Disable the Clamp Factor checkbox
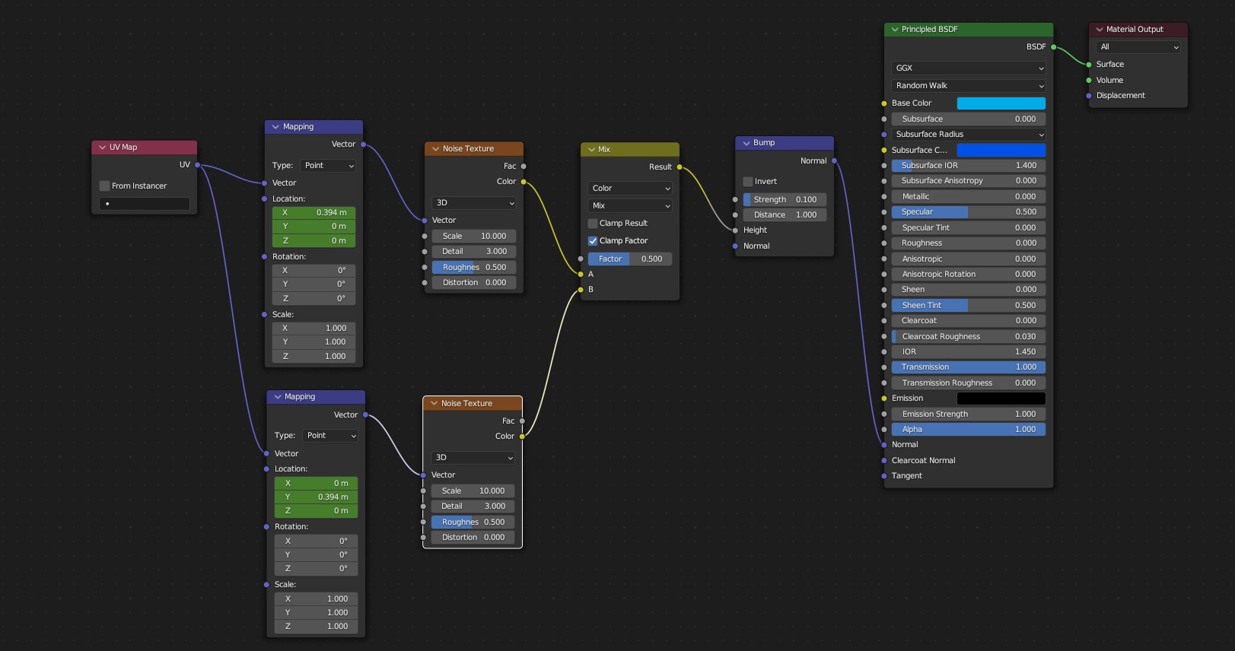The width and height of the screenshot is (1235, 651). pyautogui.click(x=593, y=241)
